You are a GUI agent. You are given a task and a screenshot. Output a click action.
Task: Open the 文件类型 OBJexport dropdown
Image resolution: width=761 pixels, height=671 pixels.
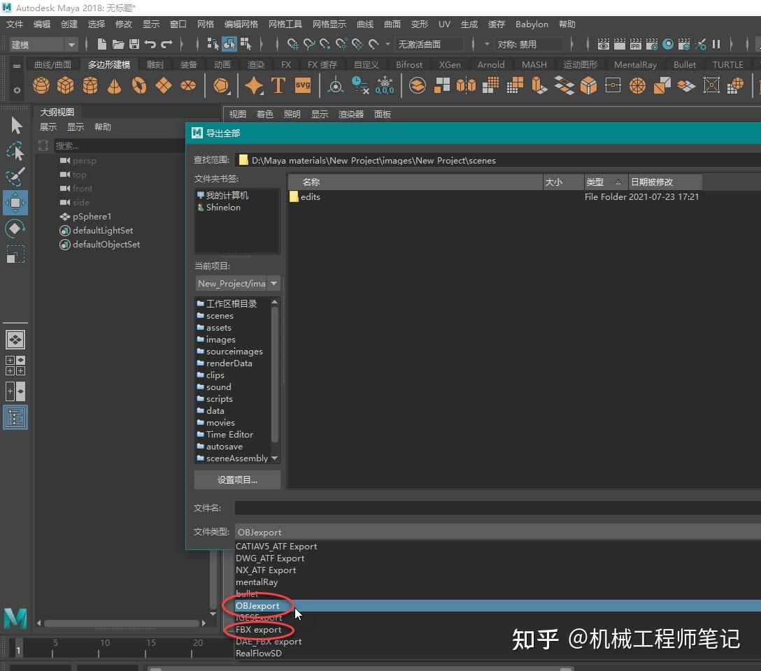point(498,532)
